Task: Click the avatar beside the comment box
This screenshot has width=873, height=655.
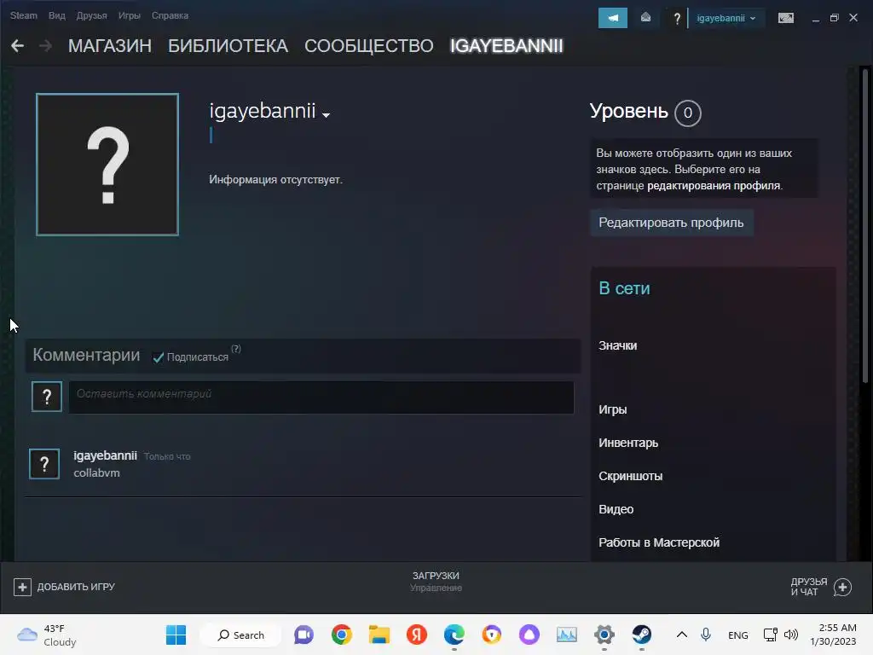Action: coord(47,397)
